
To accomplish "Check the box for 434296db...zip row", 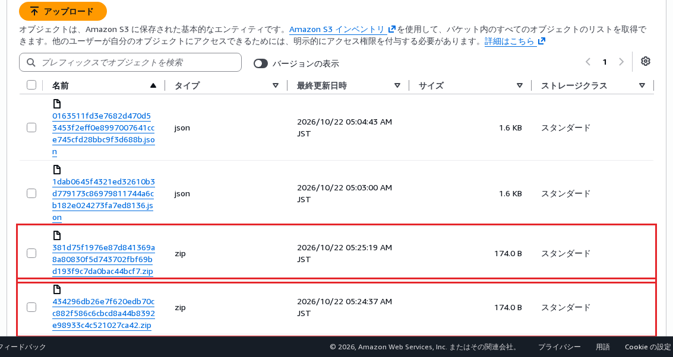I will (31, 307).
